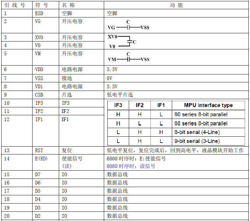The height and width of the screenshot is (221, 250).
Task: Click the XV0 and V0 capacitor diagram
Action: click(122, 41)
